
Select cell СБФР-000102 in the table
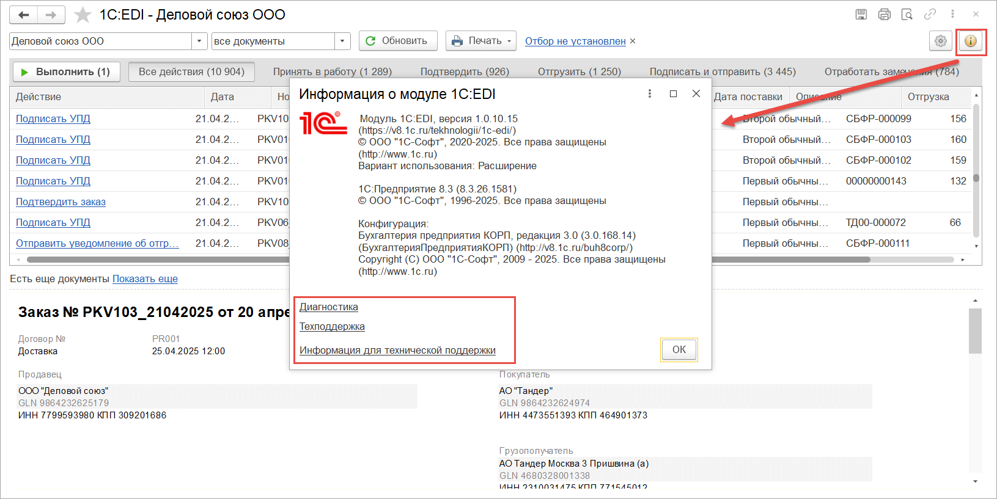pyautogui.click(x=878, y=160)
